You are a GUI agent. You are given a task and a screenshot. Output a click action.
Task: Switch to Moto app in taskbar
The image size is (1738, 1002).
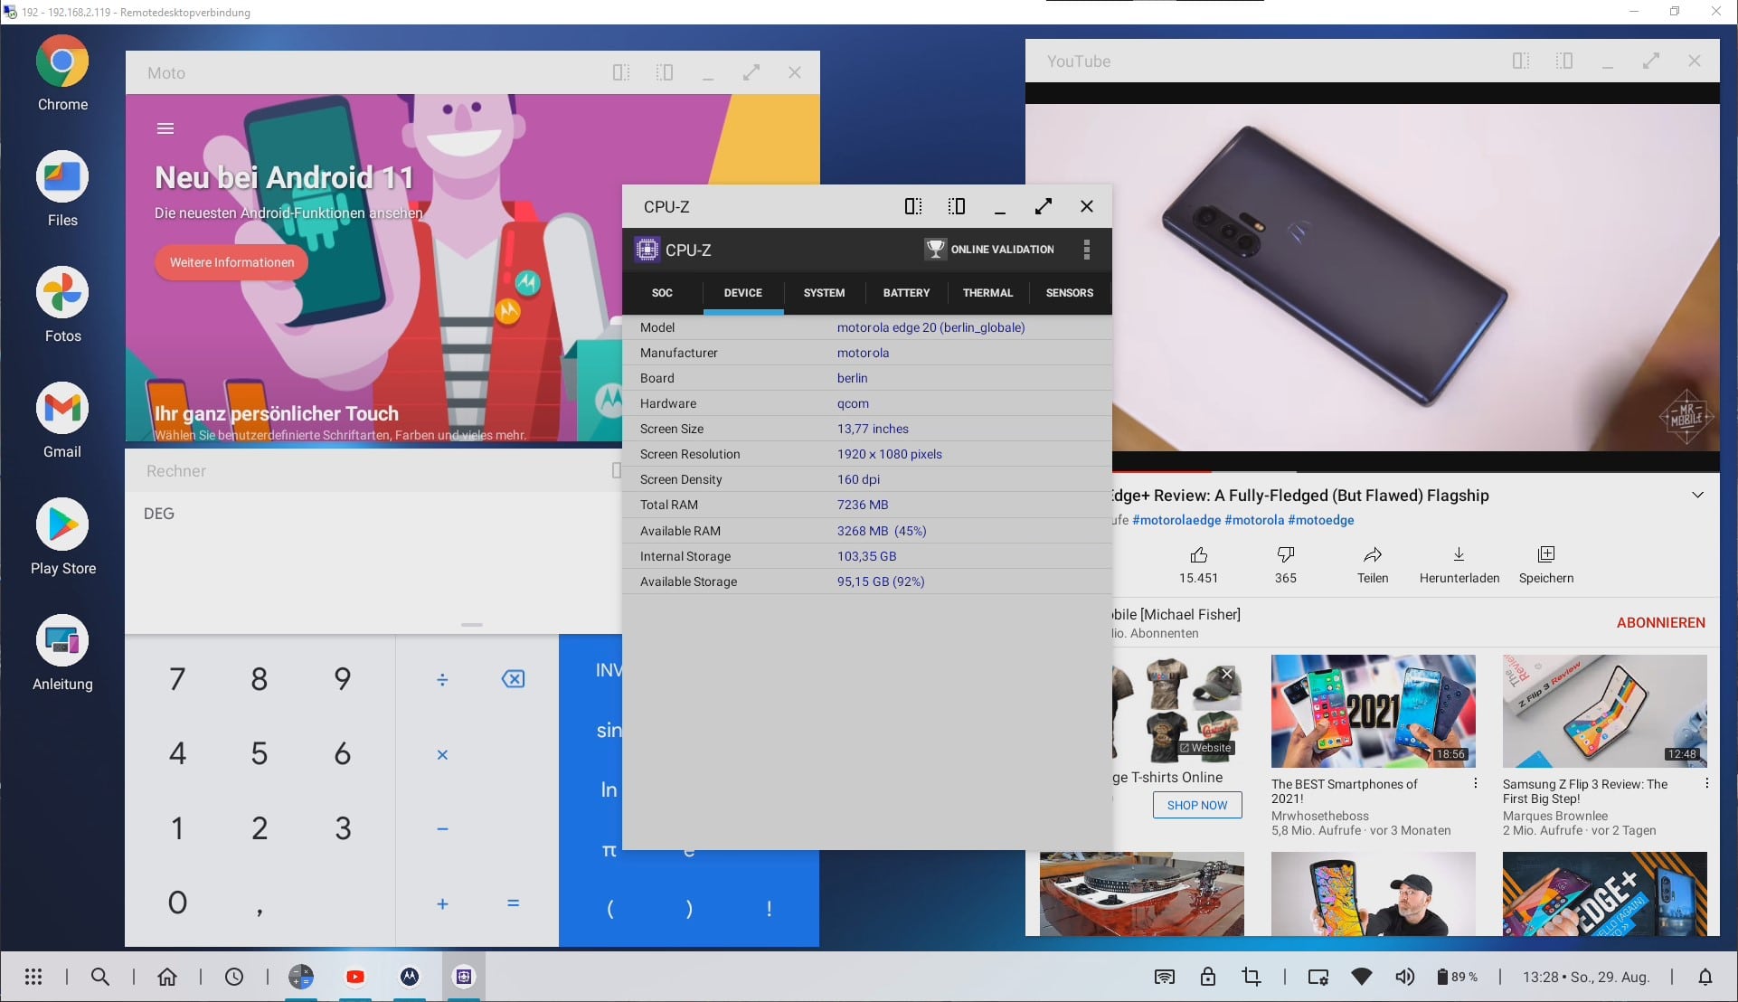pos(410,977)
